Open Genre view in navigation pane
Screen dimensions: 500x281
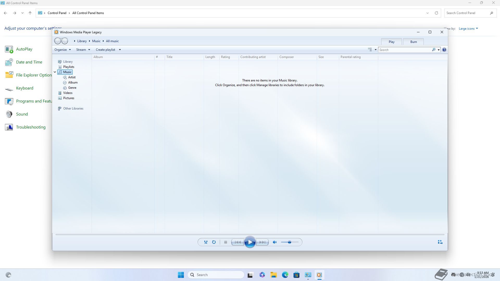72,88
